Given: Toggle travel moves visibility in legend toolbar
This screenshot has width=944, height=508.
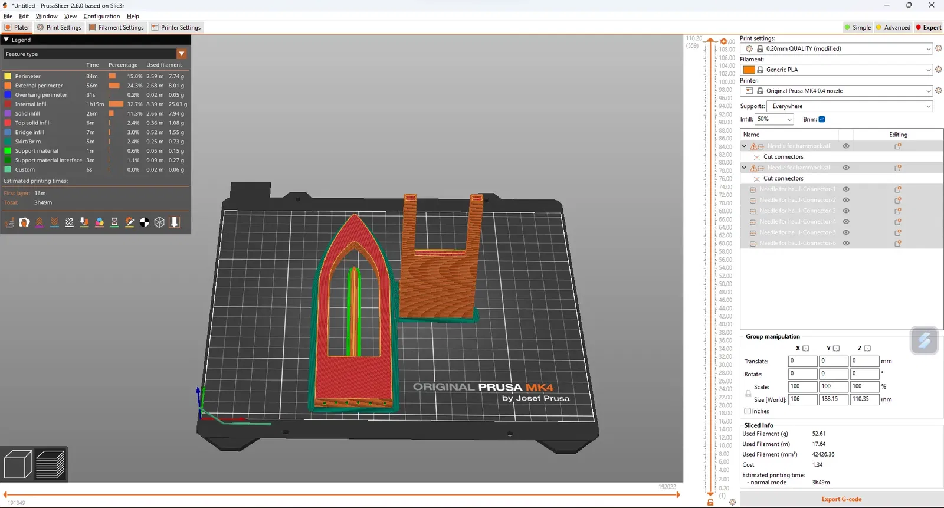Looking at the screenshot, I should (9, 222).
